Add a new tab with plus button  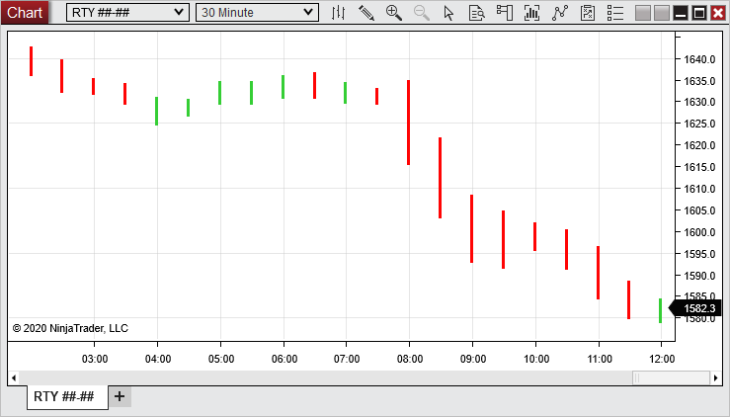120,396
